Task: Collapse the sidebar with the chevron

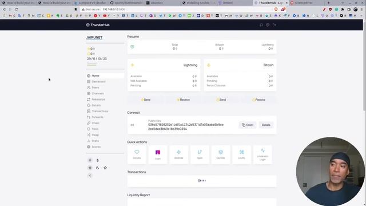Action: 90,176
